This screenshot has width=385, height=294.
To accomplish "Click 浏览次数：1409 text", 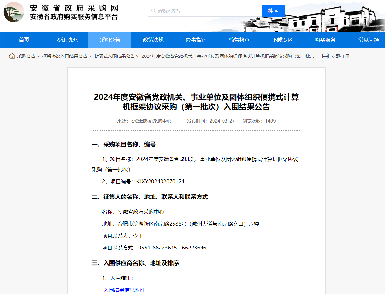I will (259, 121).
